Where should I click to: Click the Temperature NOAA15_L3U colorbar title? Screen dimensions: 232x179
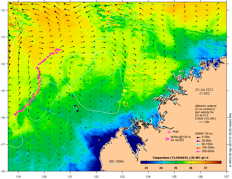click(x=180, y=158)
